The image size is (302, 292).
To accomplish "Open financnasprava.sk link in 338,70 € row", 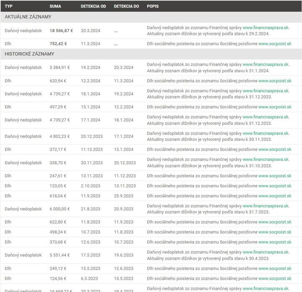I will tap(266, 159).
